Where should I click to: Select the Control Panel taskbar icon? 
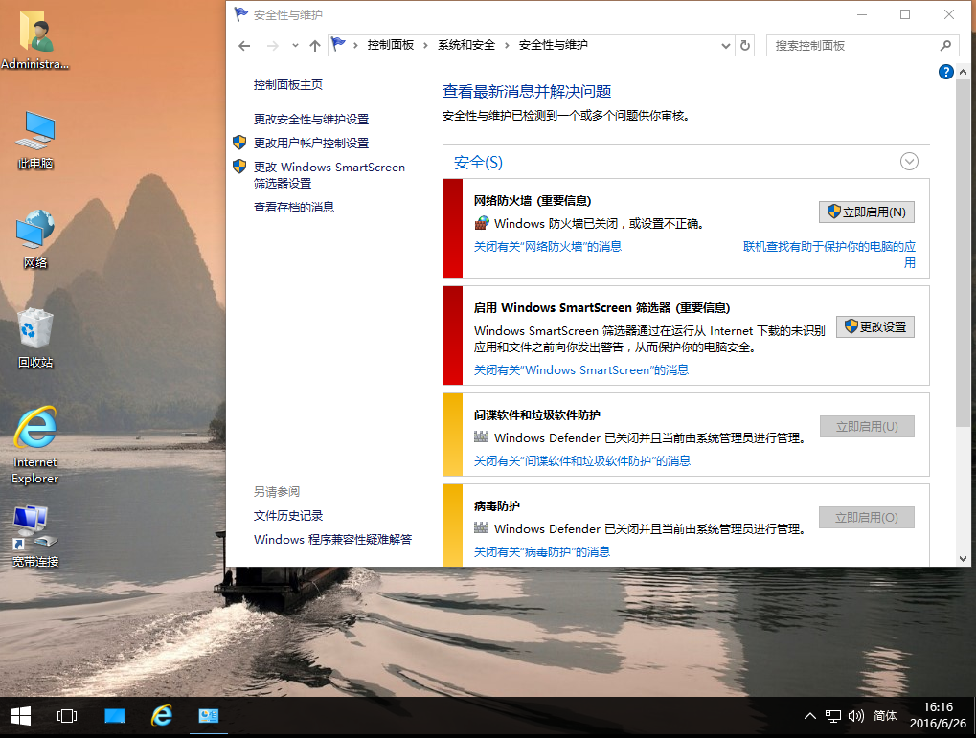[x=209, y=716]
